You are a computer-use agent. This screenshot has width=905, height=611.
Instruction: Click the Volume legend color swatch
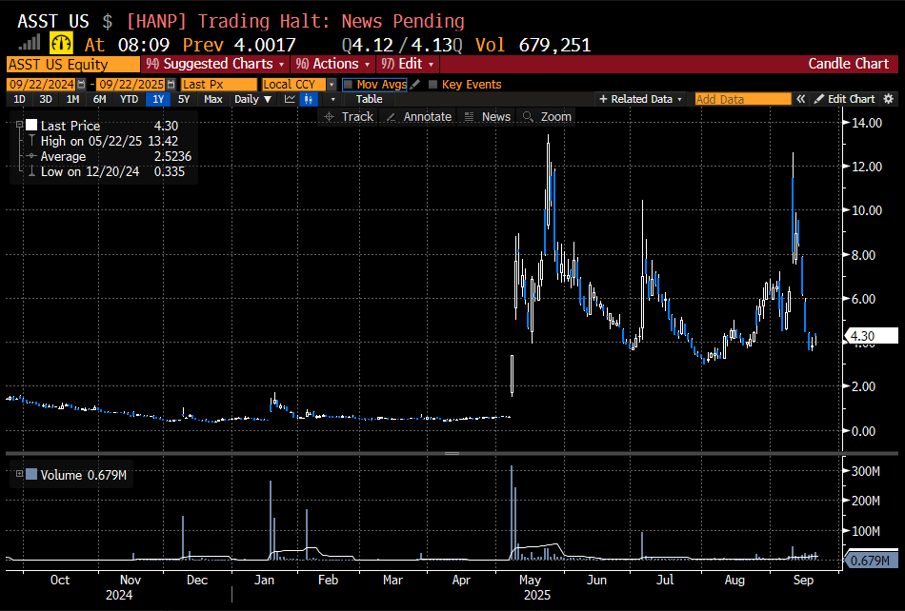(x=31, y=474)
